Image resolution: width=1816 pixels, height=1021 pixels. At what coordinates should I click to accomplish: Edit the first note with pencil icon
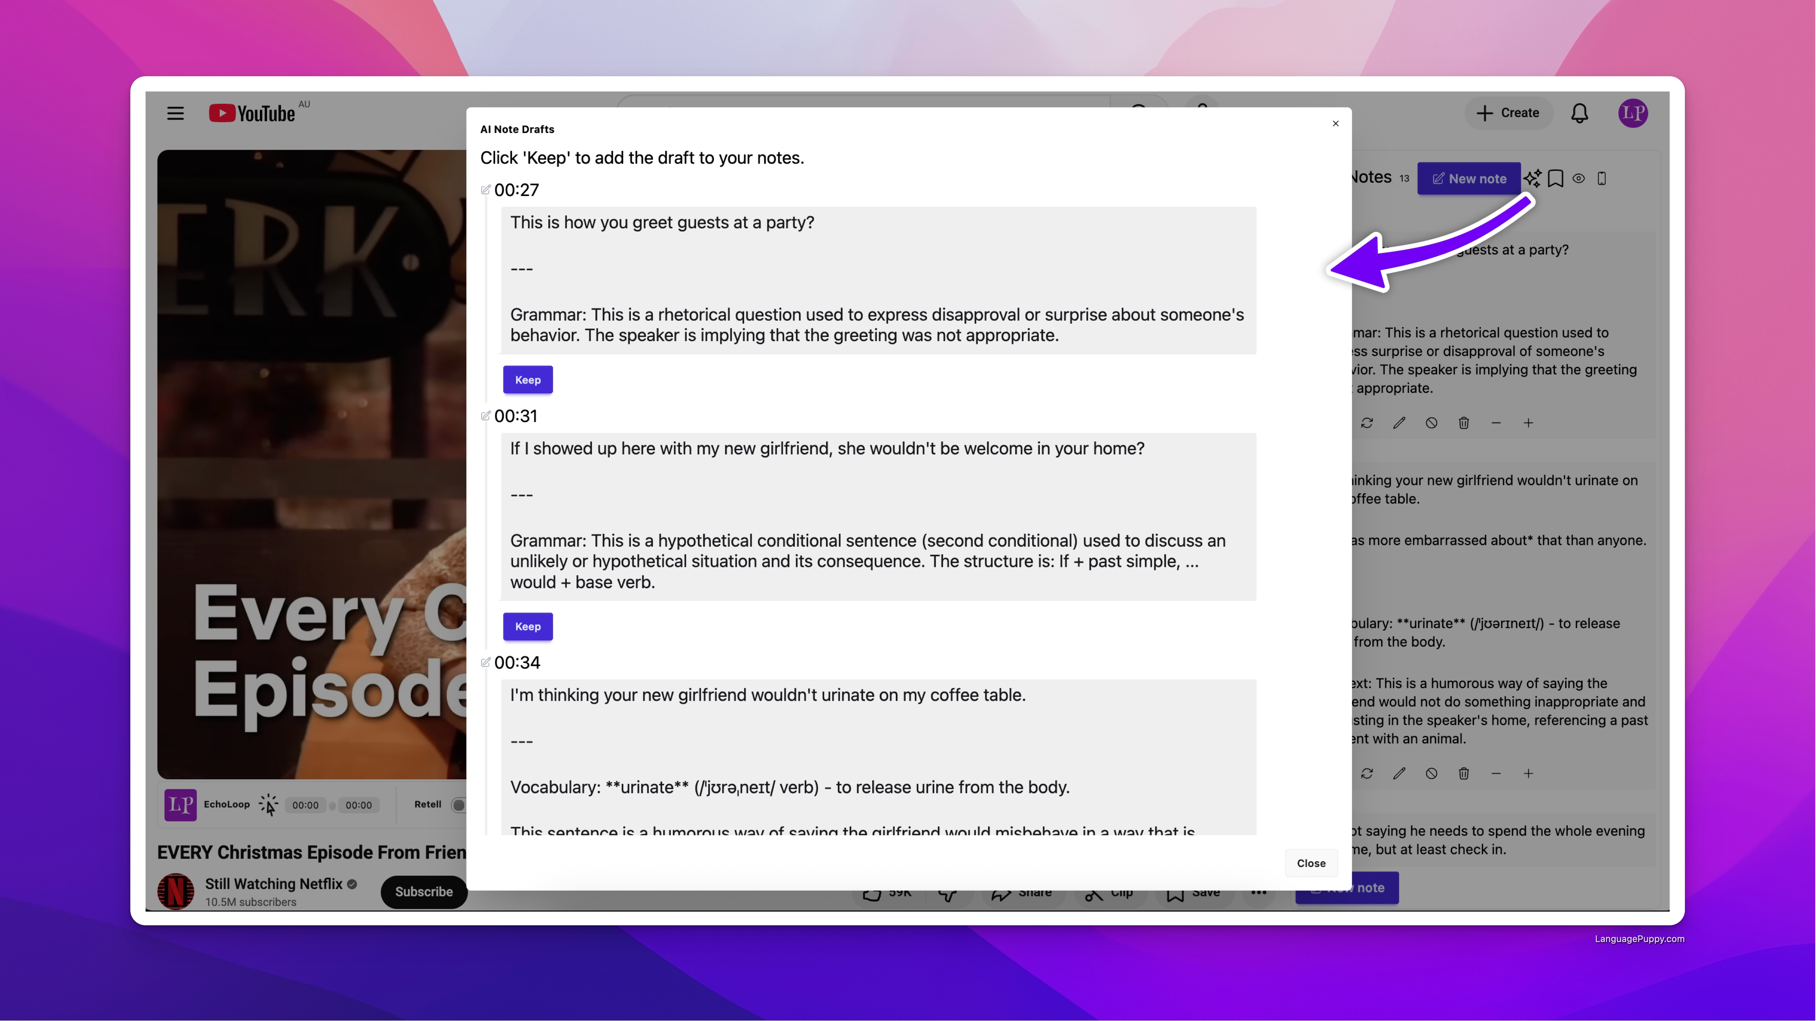point(1399,423)
